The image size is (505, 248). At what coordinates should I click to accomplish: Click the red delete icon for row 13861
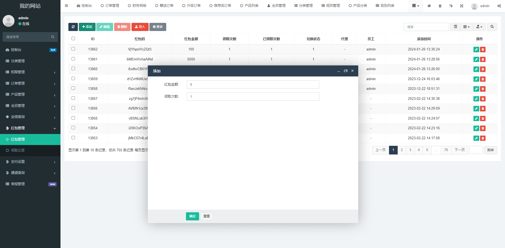click(483, 59)
